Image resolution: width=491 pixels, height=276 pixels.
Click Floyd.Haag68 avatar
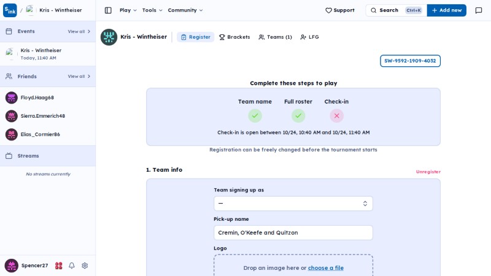coord(11,98)
